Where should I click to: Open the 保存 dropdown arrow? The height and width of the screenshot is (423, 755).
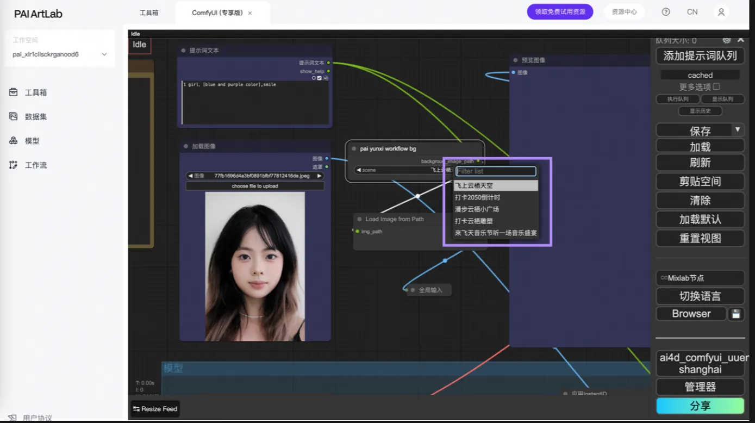pos(738,130)
